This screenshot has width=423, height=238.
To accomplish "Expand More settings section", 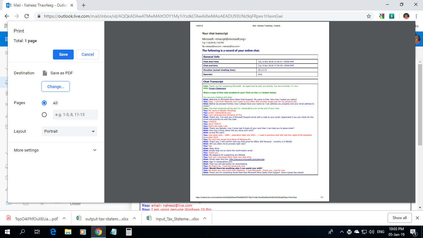I will (x=55, y=150).
